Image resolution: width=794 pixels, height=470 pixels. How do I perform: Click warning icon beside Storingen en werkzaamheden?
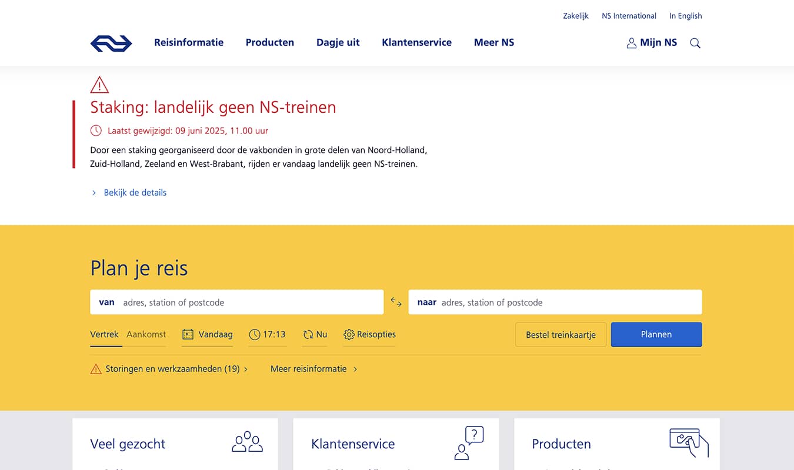tap(96, 369)
